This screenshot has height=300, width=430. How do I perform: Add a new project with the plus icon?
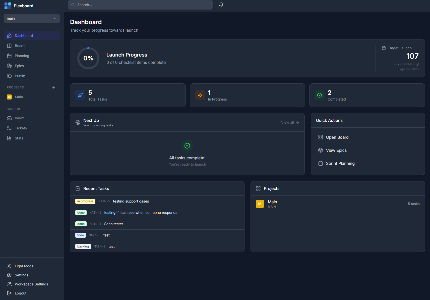click(54, 87)
